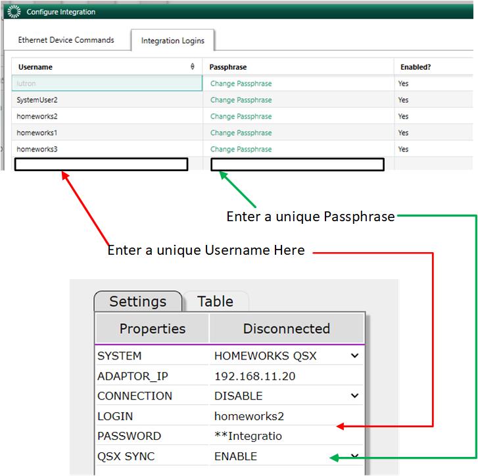Click the PASSWORD field with **Integratio
Screen dimensions: 478x476
pos(287,436)
